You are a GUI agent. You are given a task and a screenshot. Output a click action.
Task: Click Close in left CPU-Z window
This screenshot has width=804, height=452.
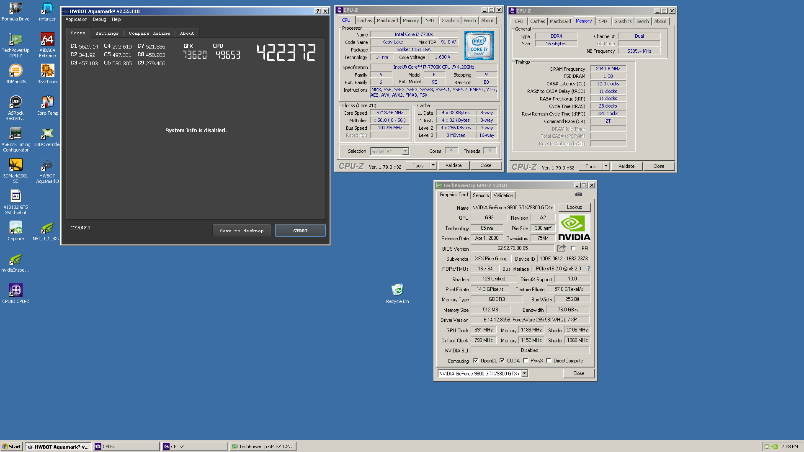(x=486, y=165)
